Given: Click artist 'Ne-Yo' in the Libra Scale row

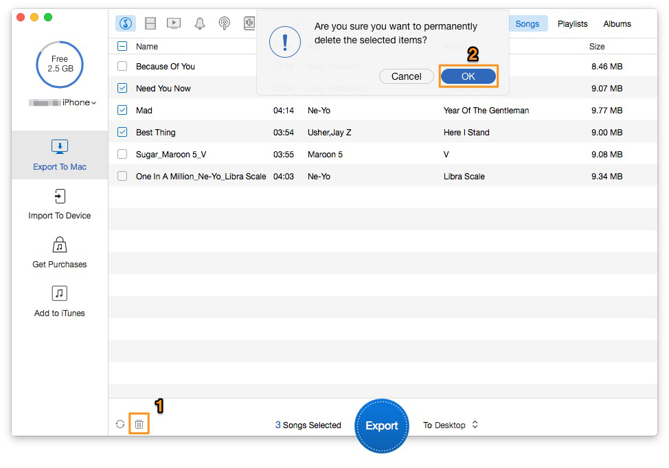Looking at the screenshot, I should pyautogui.click(x=319, y=177).
